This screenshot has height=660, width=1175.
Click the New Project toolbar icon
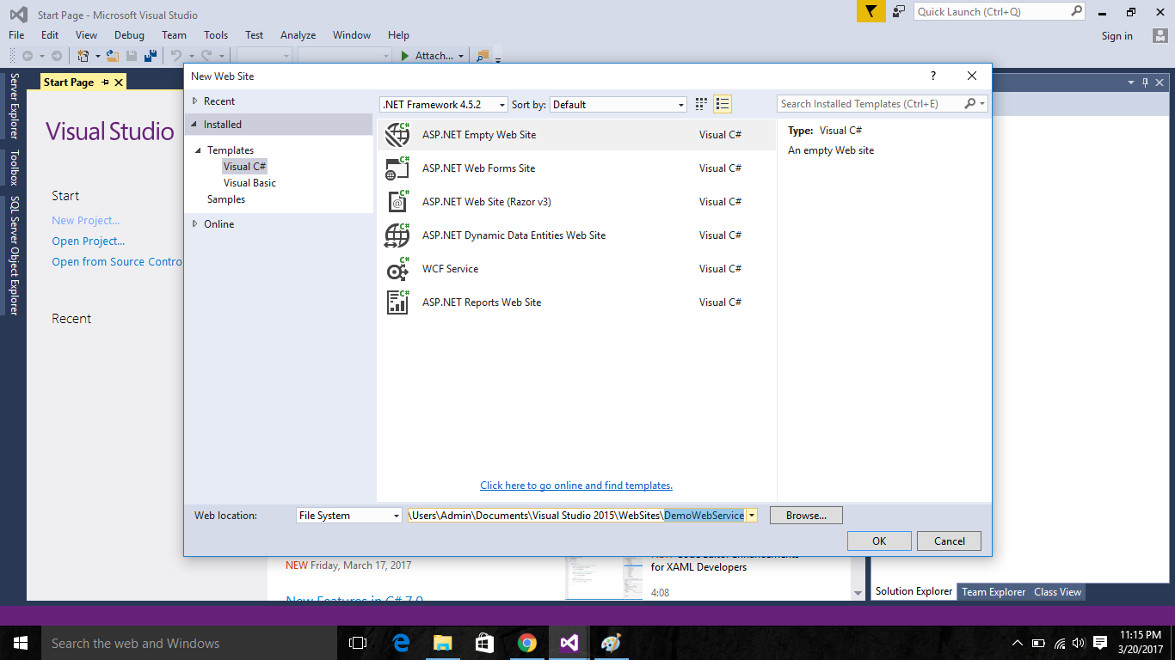83,56
